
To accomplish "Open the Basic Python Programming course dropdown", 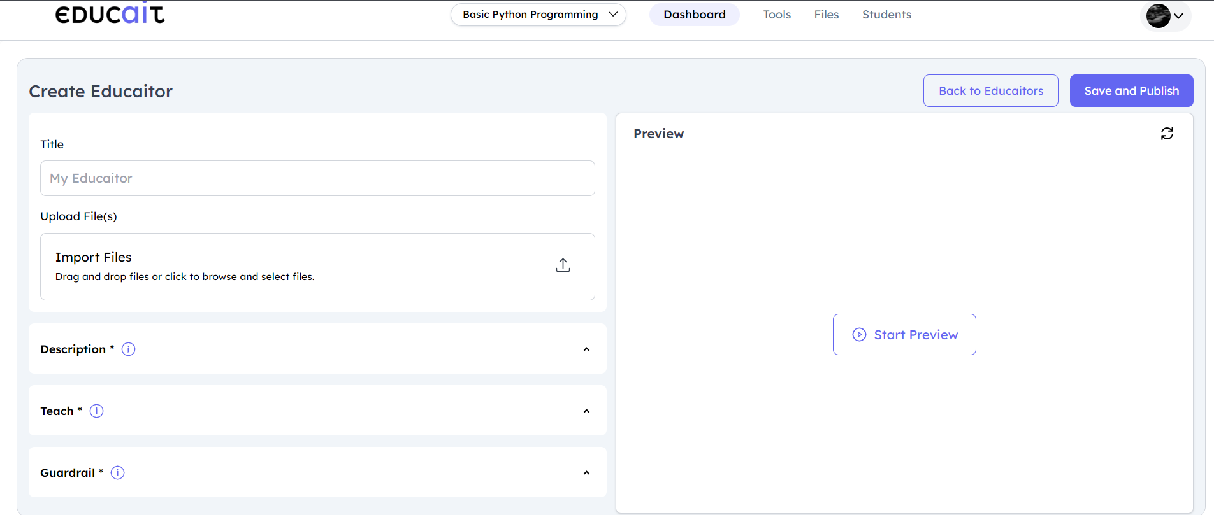I will 538,15.
